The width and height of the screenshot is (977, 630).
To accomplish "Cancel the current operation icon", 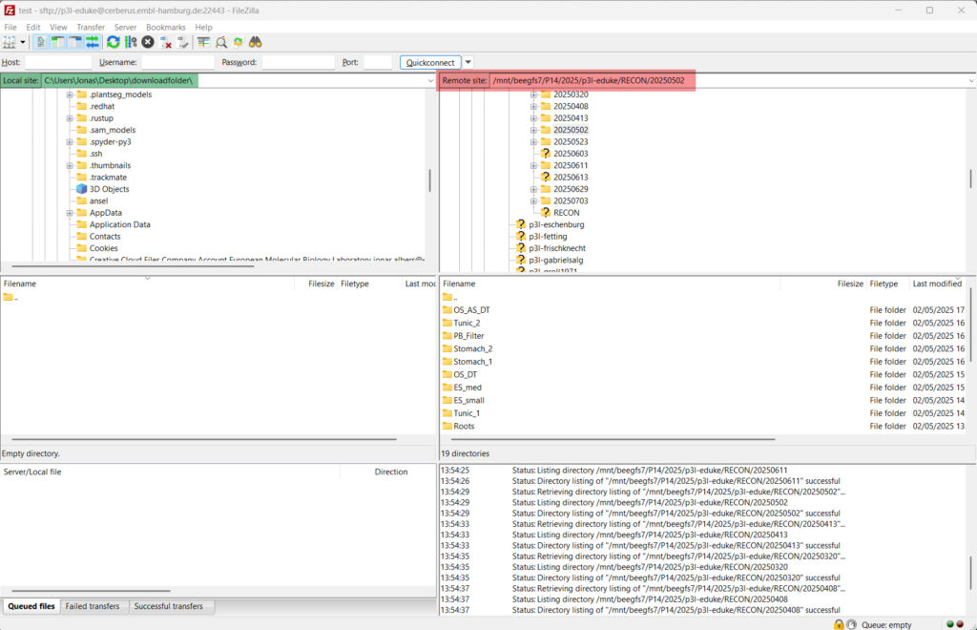I will 148,42.
